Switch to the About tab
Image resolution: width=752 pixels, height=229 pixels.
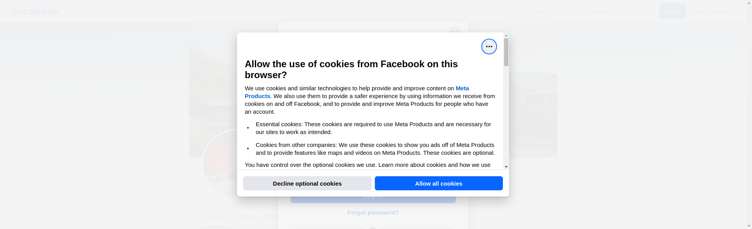[244, 216]
